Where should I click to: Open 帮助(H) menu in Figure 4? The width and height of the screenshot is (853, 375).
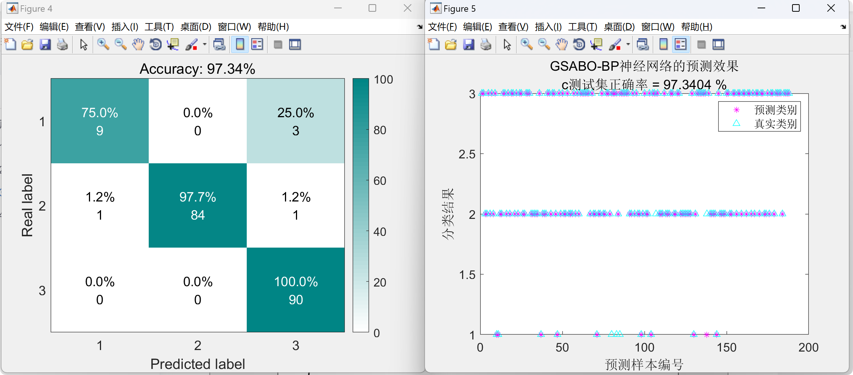point(273,27)
